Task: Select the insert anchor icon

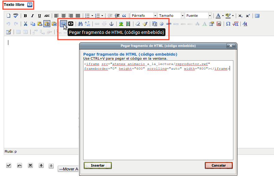Action: click(x=111, y=24)
